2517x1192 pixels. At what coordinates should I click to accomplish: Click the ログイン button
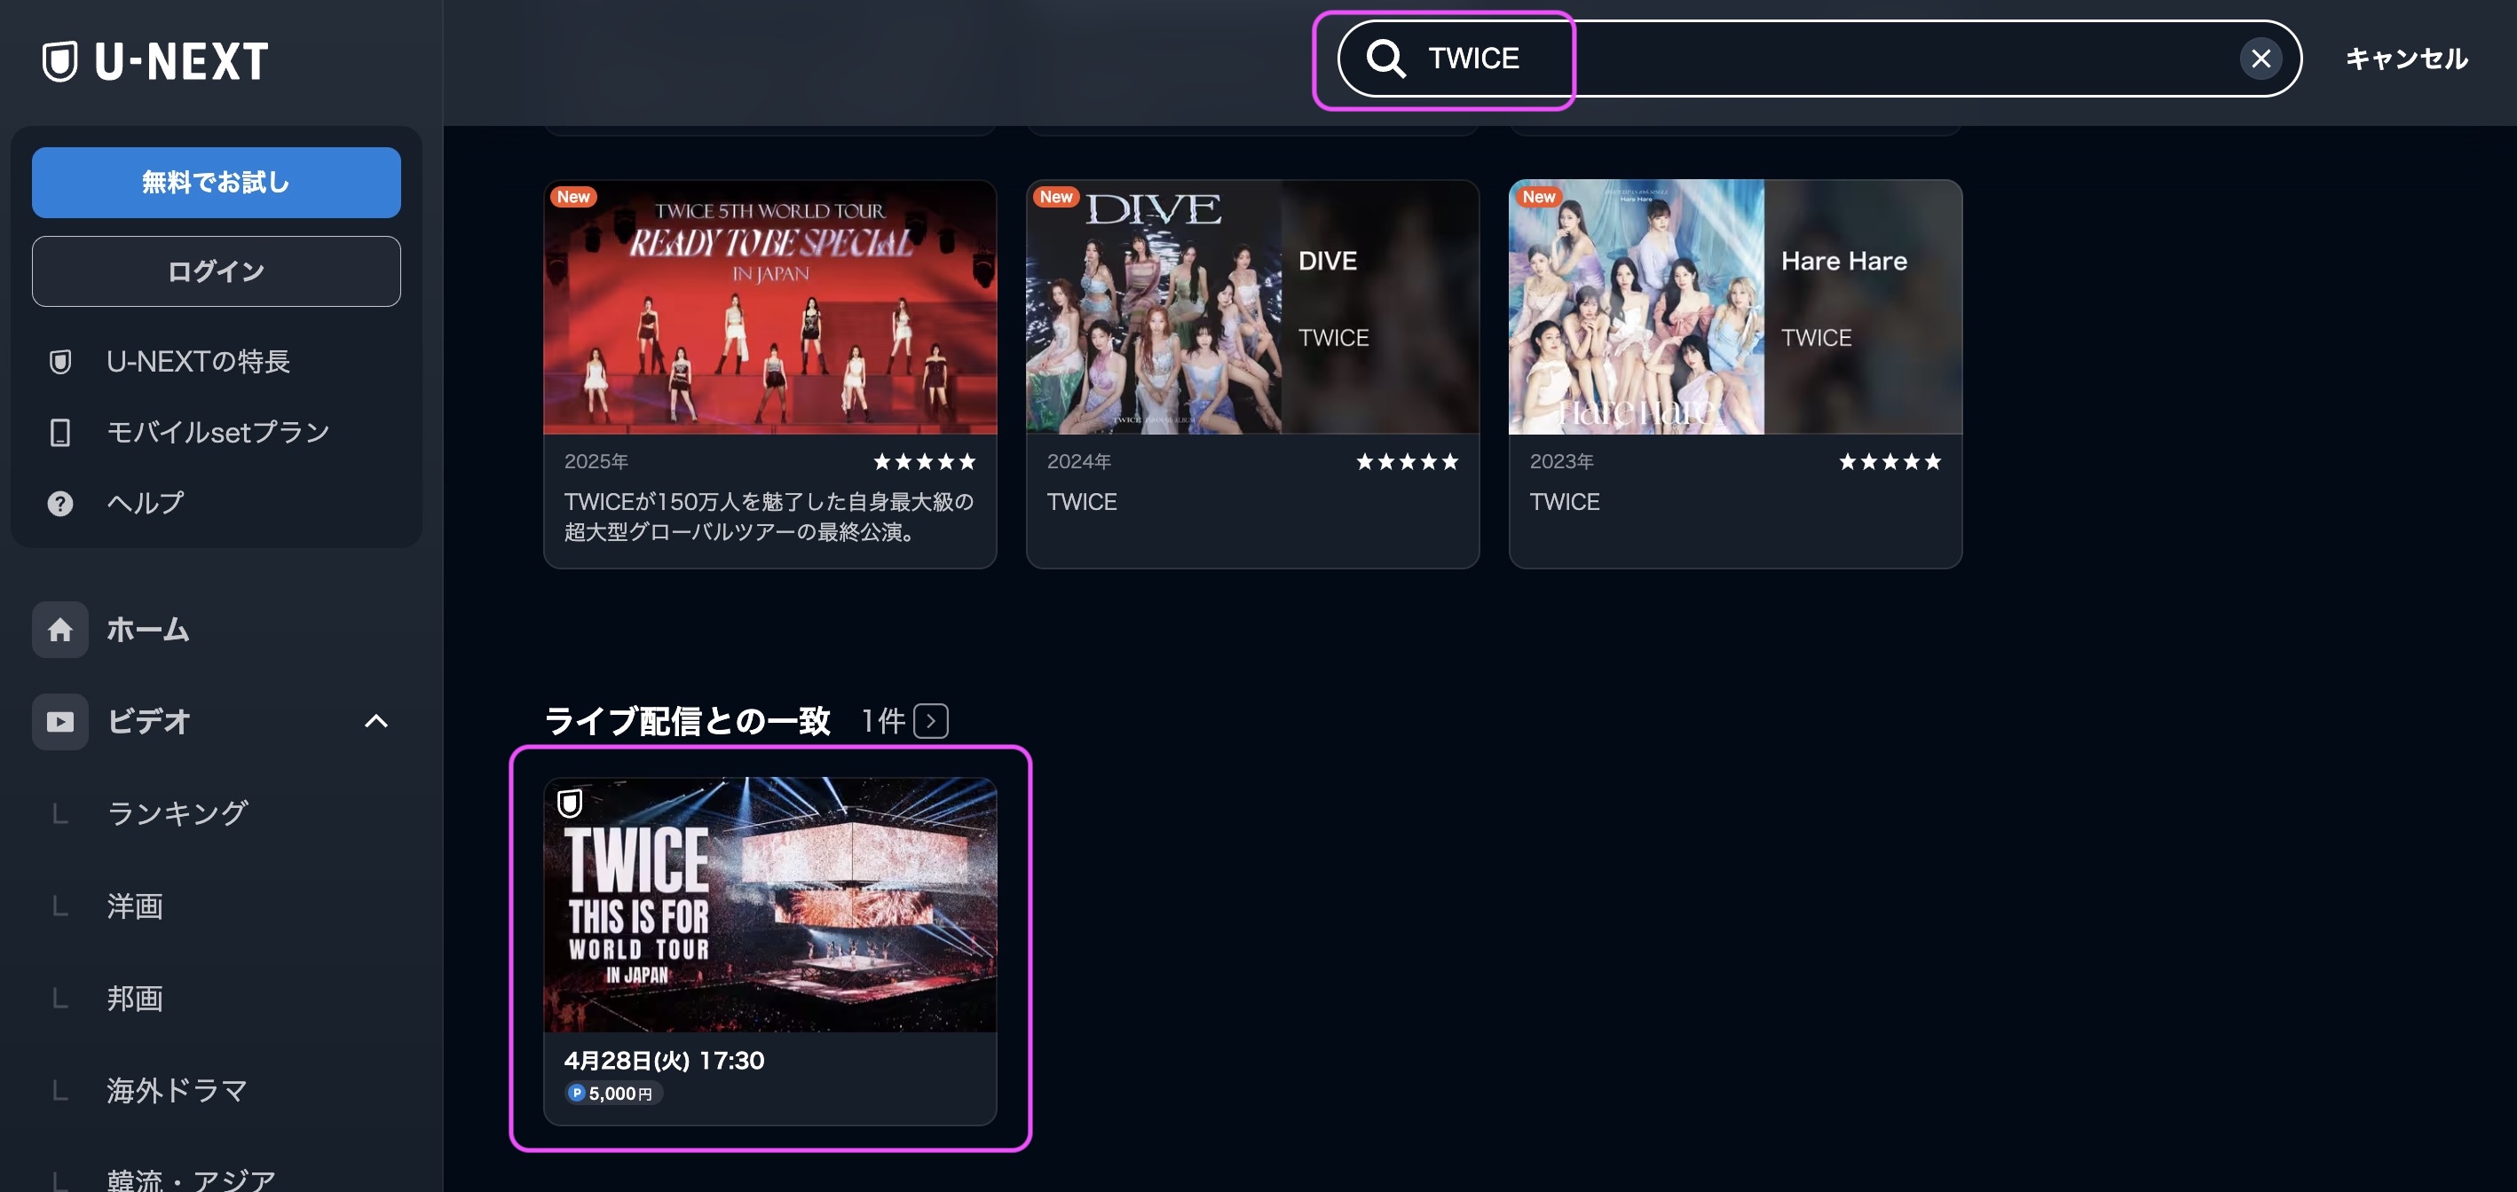216,271
